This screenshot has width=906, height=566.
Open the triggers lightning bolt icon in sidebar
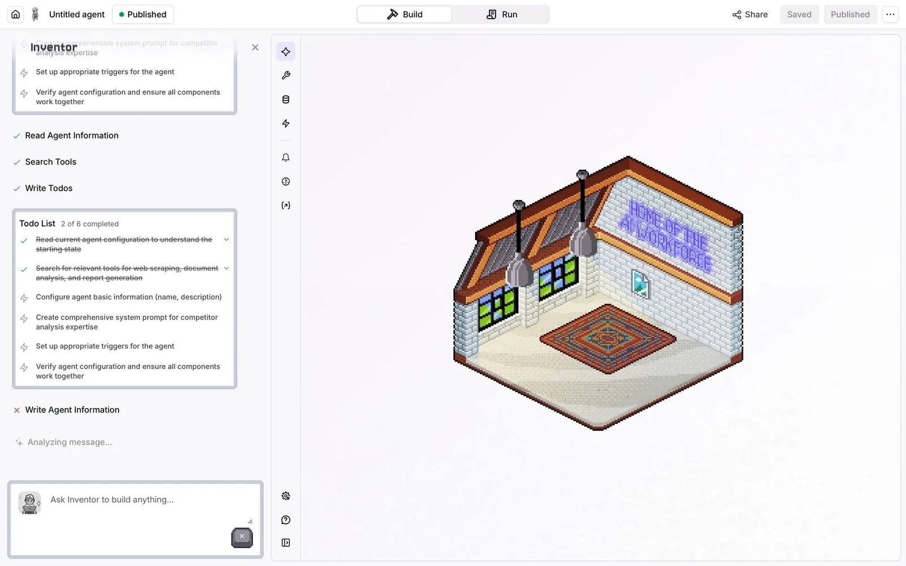click(x=286, y=123)
